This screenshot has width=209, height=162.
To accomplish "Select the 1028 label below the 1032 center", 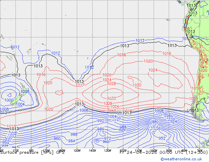I will click(108, 103).
